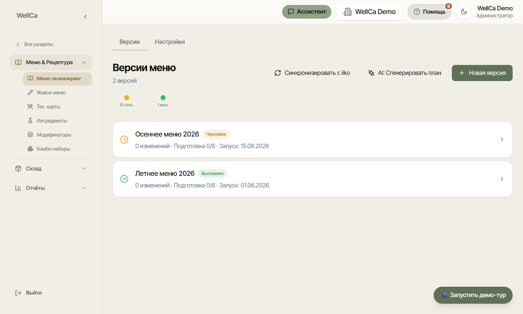
Task: Click the Черновик status badge
Action: pyautogui.click(x=216, y=134)
